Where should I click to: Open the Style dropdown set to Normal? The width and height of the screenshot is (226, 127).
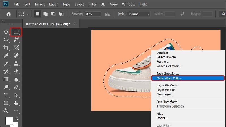pyautogui.click(x=138, y=14)
